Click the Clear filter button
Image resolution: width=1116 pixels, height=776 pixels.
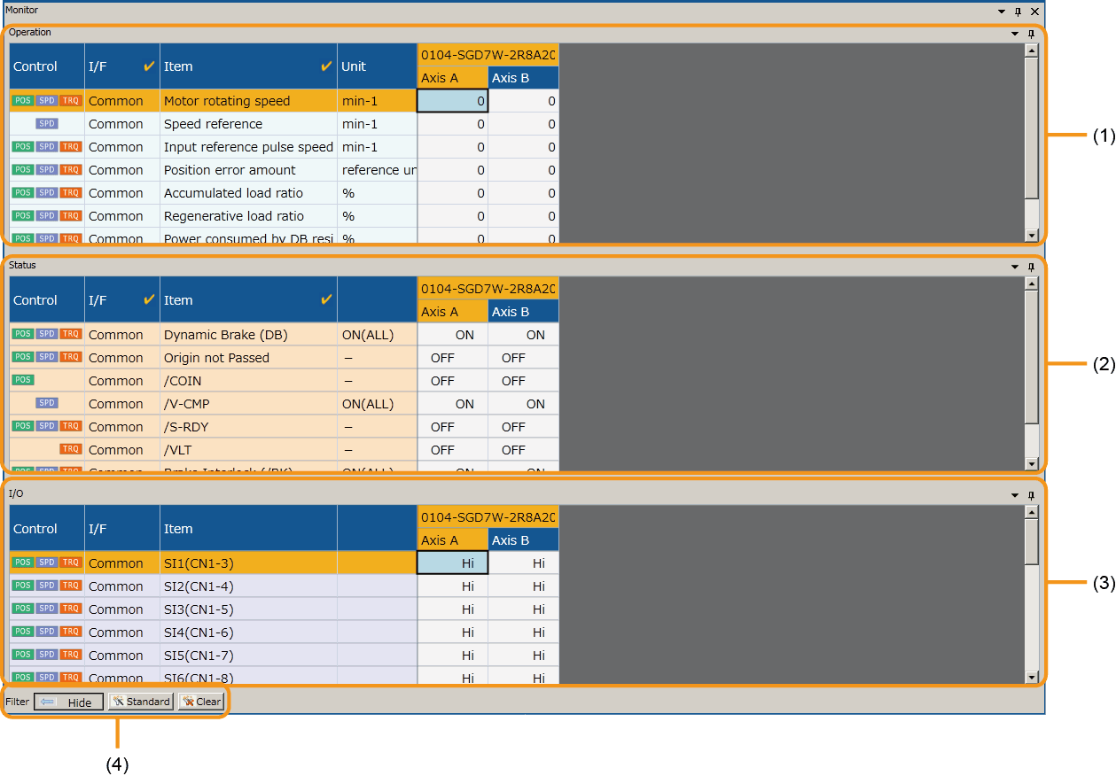tap(201, 702)
